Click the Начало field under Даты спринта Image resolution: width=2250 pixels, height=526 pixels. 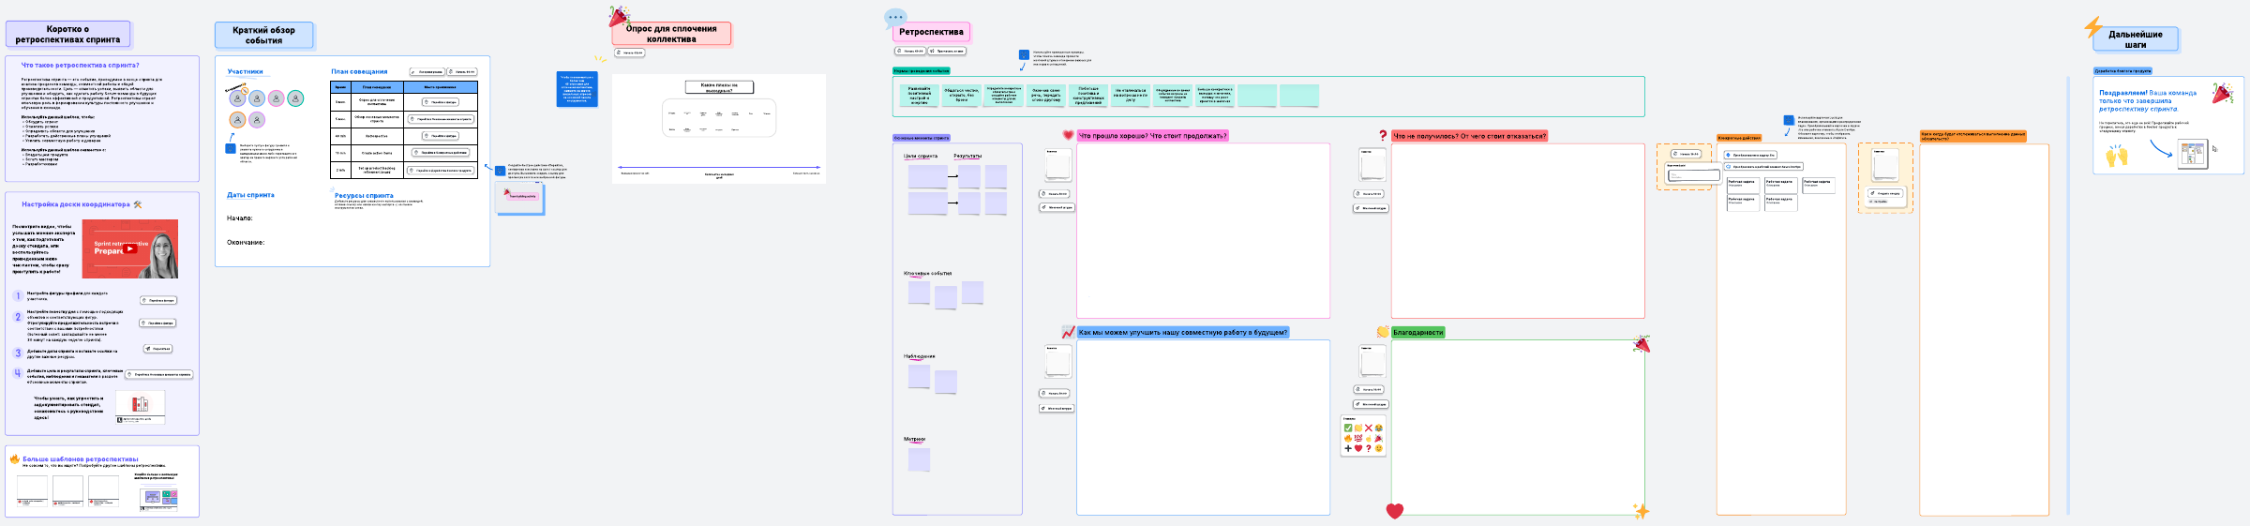240,218
